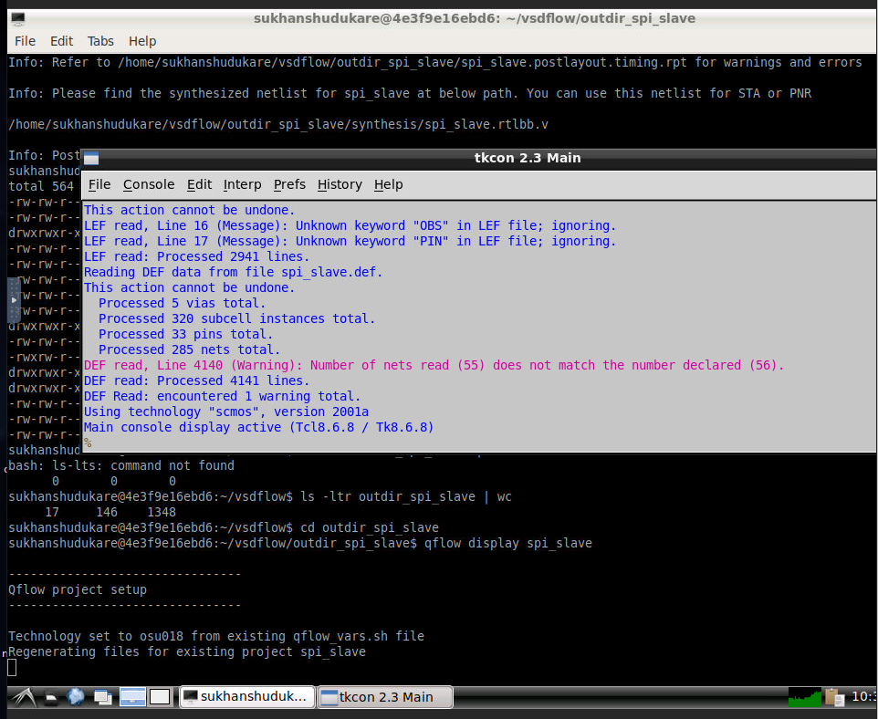Image resolution: width=878 pixels, height=719 pixels.
Task: Open the Tabs menu in the terminal
Action: click(x=100, y=40)
